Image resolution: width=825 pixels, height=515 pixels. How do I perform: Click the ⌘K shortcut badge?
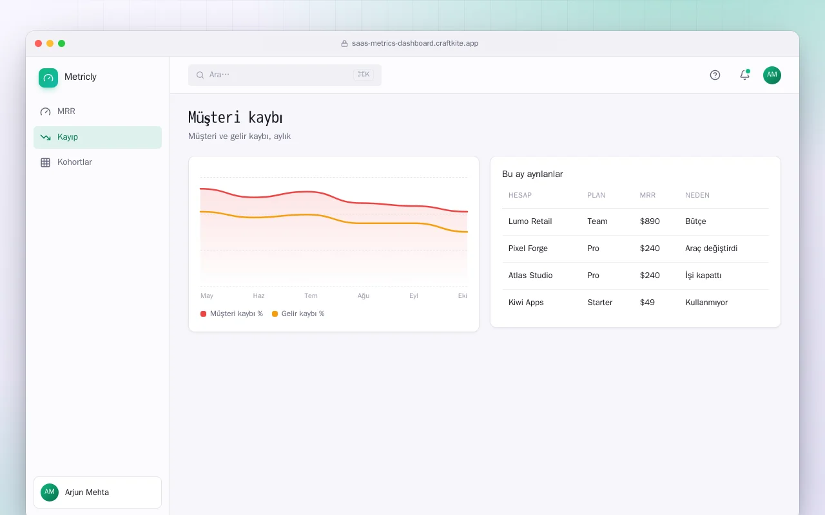click(364, 75)
